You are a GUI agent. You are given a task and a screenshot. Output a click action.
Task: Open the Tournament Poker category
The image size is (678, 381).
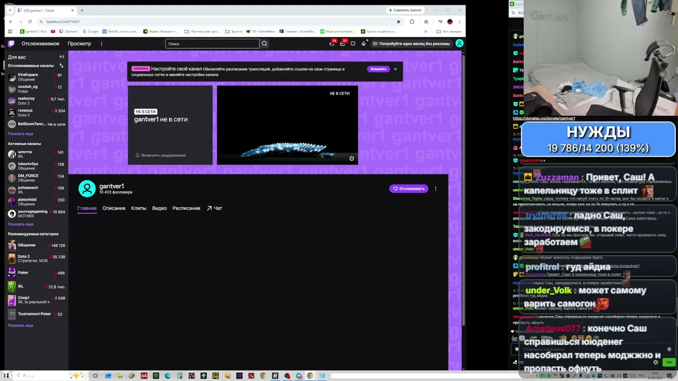coord(35,314)
